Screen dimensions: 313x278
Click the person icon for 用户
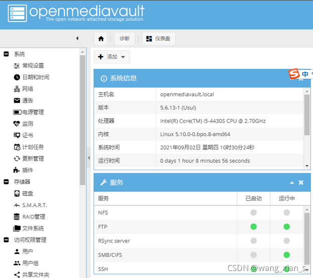pyautogui.click(x=17, y=251)
